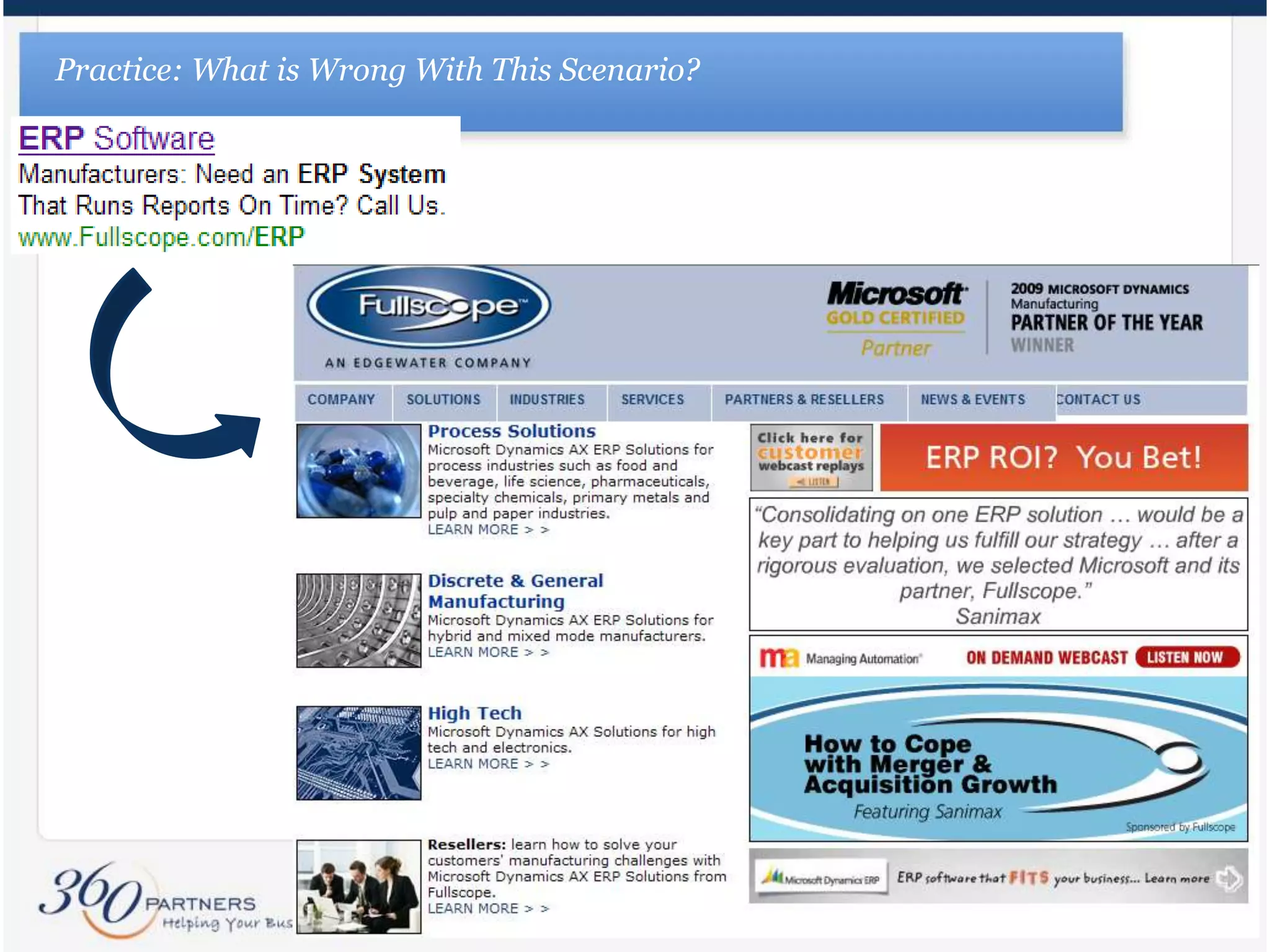The width and height of the screenshot is (1270, 952).
Task: Click How to Cope with Merger banner
Action: [998, 759]
